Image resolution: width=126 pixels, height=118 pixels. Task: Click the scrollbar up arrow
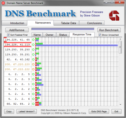click(x=120, y=39)
